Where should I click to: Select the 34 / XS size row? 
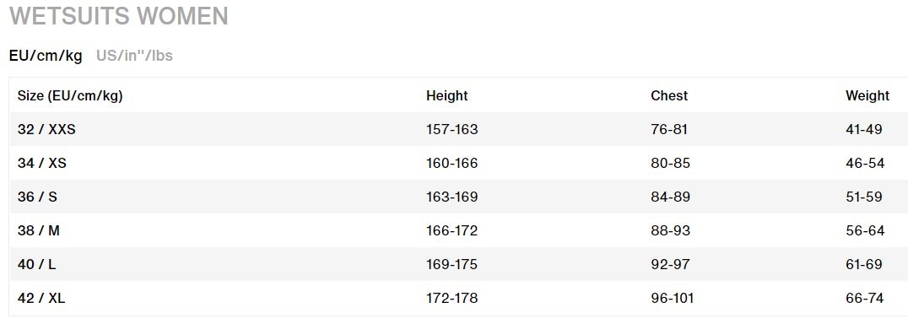tap(458, 163)
